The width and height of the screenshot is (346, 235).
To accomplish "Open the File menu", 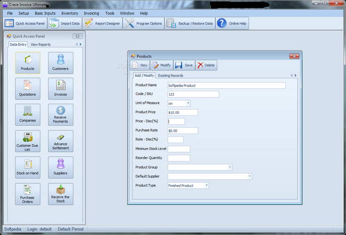I will pyautogui.click(x=10, y=13).
